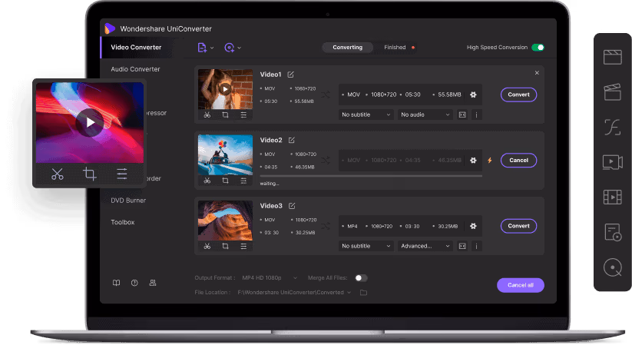Click the help question mark icon in sidebar
The width and height of the screenshot is (632, 345).
tap(134, 283)
